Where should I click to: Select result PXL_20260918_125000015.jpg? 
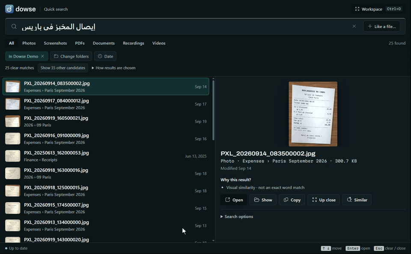(106, 191)
